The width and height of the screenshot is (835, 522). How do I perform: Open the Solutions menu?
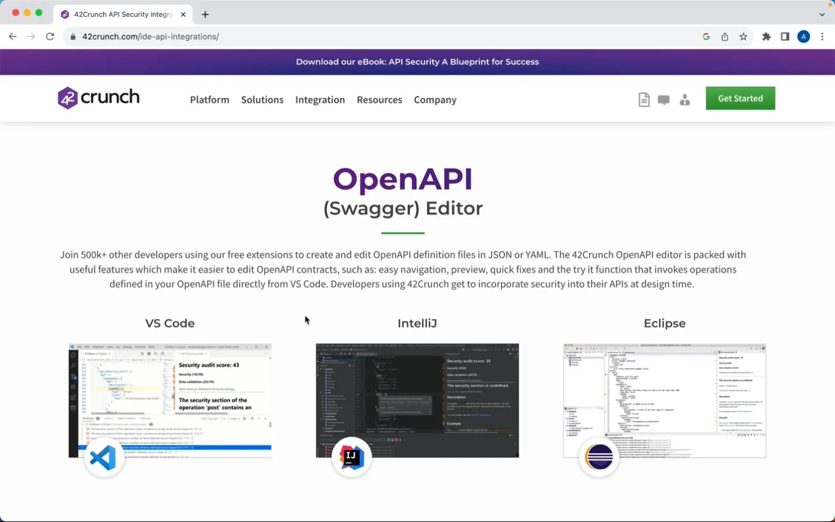pos(262,100)
